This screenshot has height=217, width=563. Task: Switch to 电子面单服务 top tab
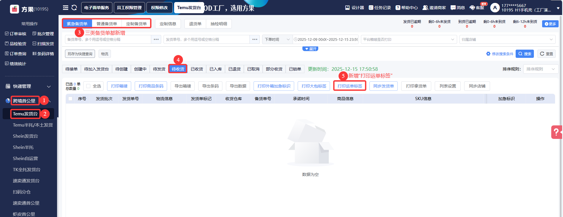(x=96, y=8)
